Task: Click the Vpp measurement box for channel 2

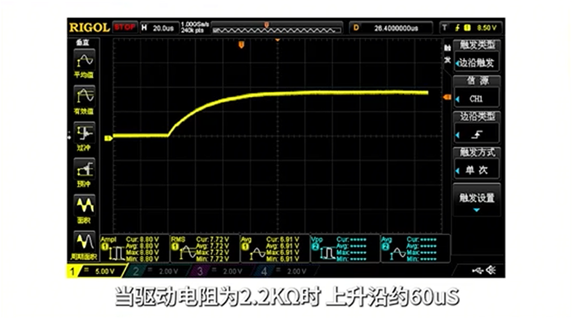Action: tap(345, 248)
